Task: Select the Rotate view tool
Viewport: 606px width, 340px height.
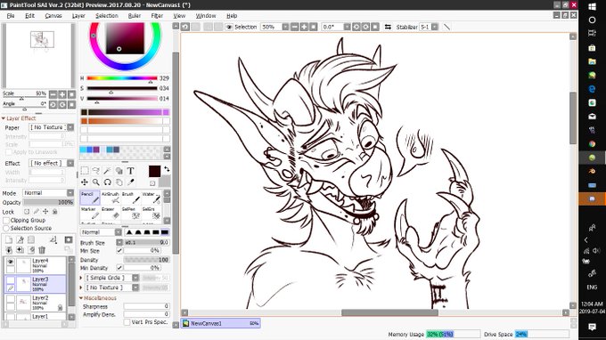Action: [108, 182]
